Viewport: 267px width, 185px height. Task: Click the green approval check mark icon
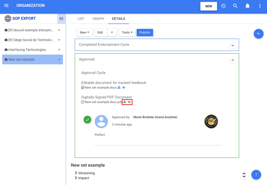(x=87, y=120)
